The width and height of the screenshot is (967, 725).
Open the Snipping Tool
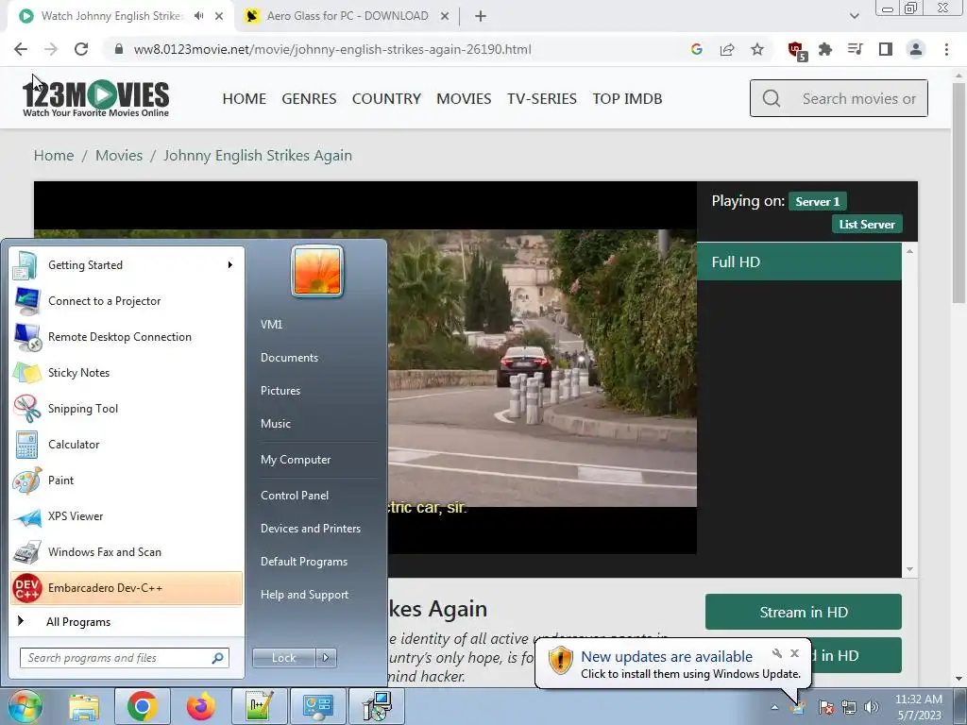click(x=127, y=408)
